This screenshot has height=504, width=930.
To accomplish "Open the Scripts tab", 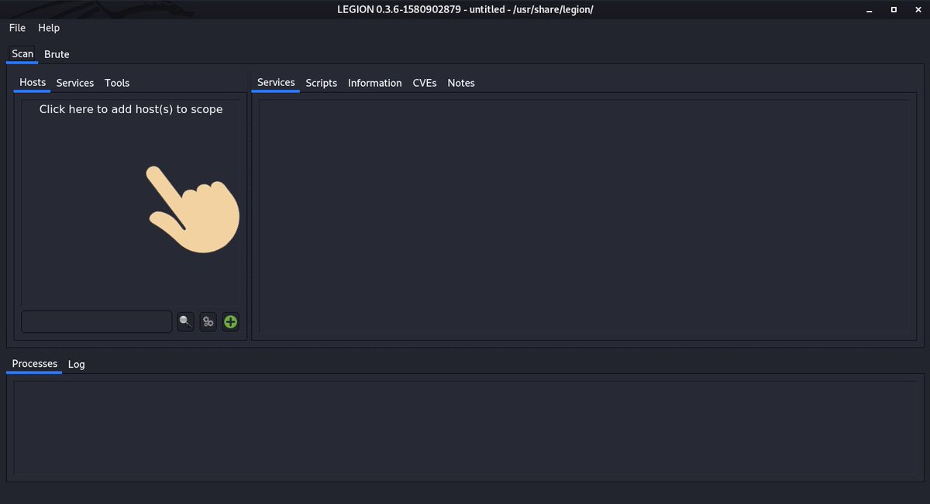I will (x=321, y=83).
